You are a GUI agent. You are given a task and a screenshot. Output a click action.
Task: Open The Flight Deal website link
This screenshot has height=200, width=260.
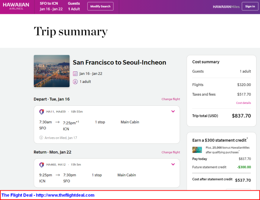pyautogui.click(x=48, y=195)
